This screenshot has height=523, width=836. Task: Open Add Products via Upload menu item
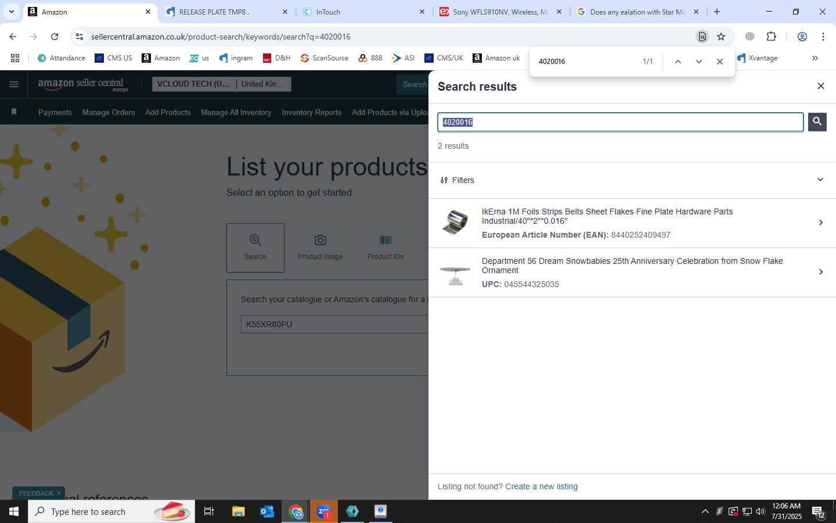pos(390,112)
